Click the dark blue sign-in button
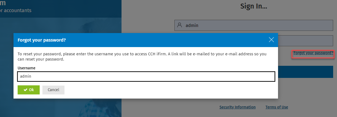337x117 pixels. point(306,72)
